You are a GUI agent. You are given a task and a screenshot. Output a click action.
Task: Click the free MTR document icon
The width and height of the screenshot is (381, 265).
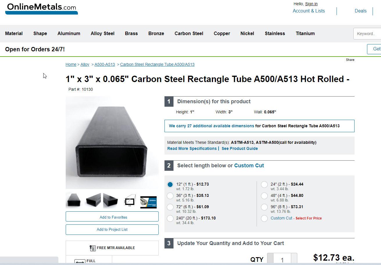[93, 248]
